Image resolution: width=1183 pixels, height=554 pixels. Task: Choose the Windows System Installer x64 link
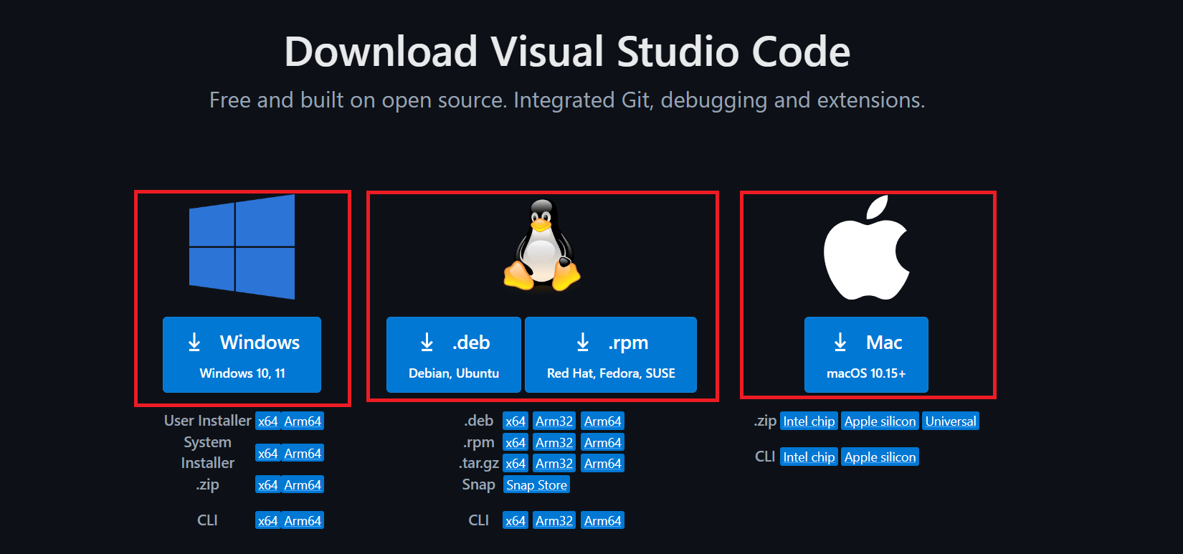pos(267,453)
